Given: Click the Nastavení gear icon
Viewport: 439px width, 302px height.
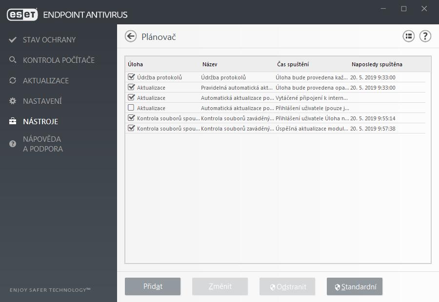Looking at the screenshot, I should coord(13,101).
